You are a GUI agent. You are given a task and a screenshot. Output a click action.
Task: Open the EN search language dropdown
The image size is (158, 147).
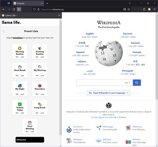pos(128,83)
